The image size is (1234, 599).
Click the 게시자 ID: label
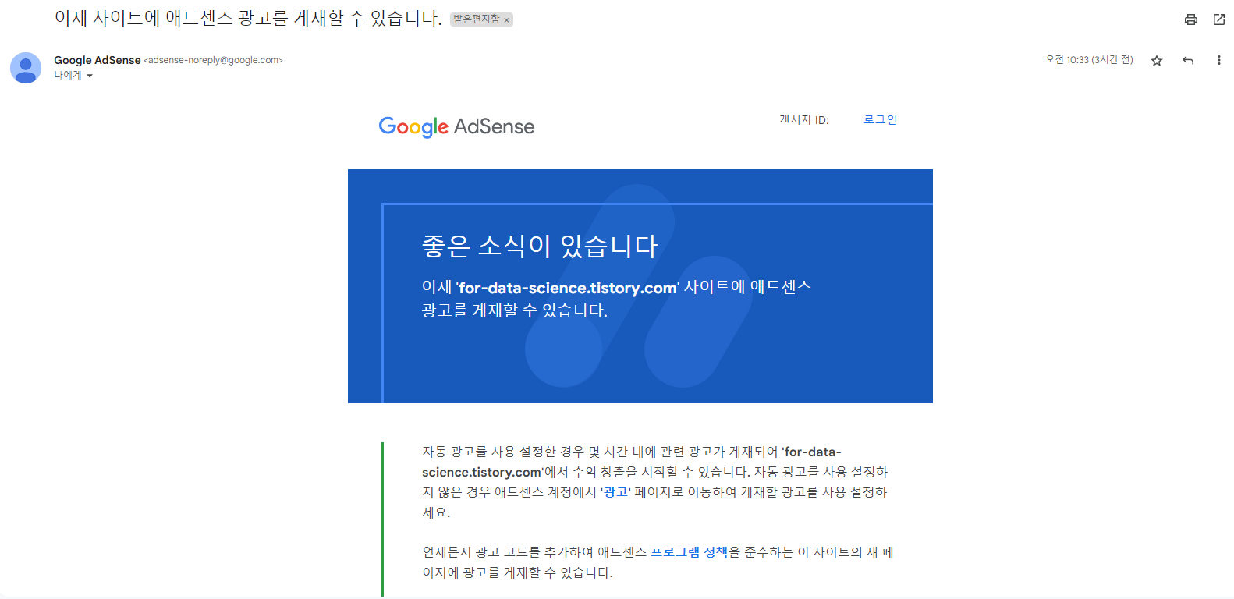[804, 119]
